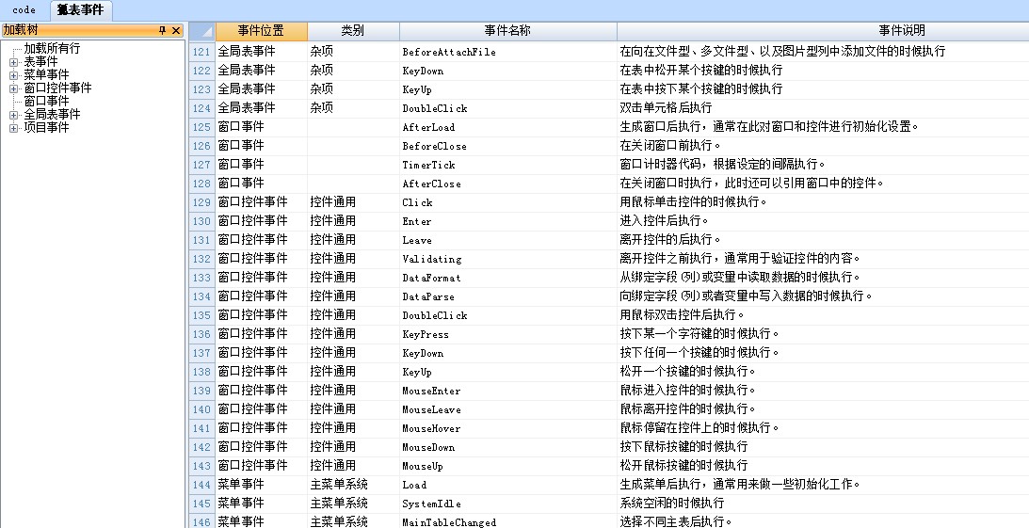Select row header number 146
1029x528 pixels.
pos(202,521)
